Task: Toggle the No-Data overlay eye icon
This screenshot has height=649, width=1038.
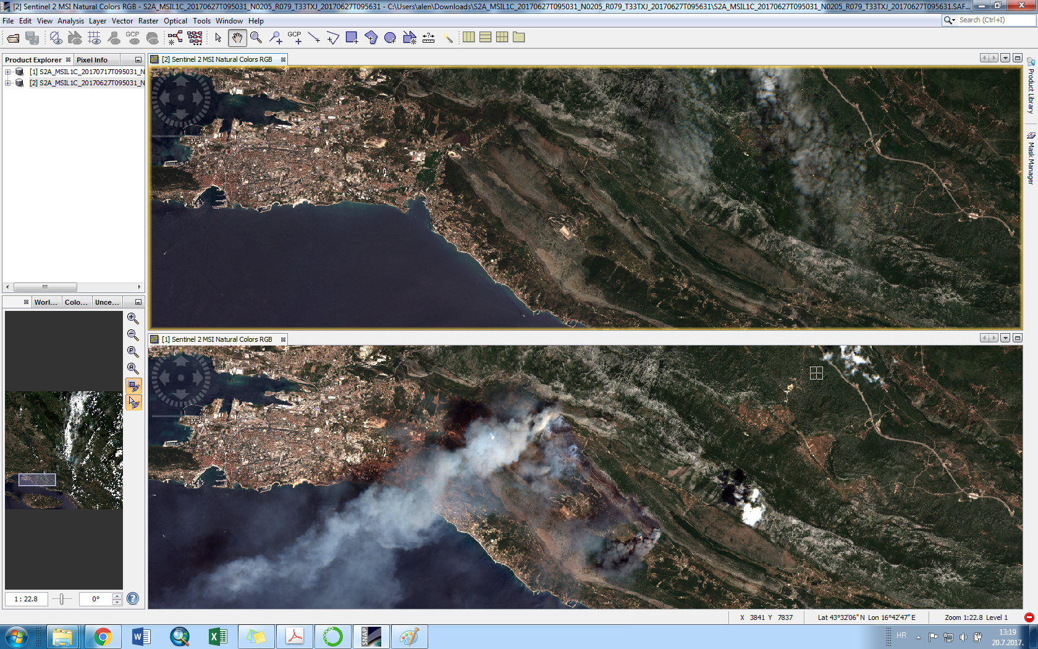Action: [56, 38]
